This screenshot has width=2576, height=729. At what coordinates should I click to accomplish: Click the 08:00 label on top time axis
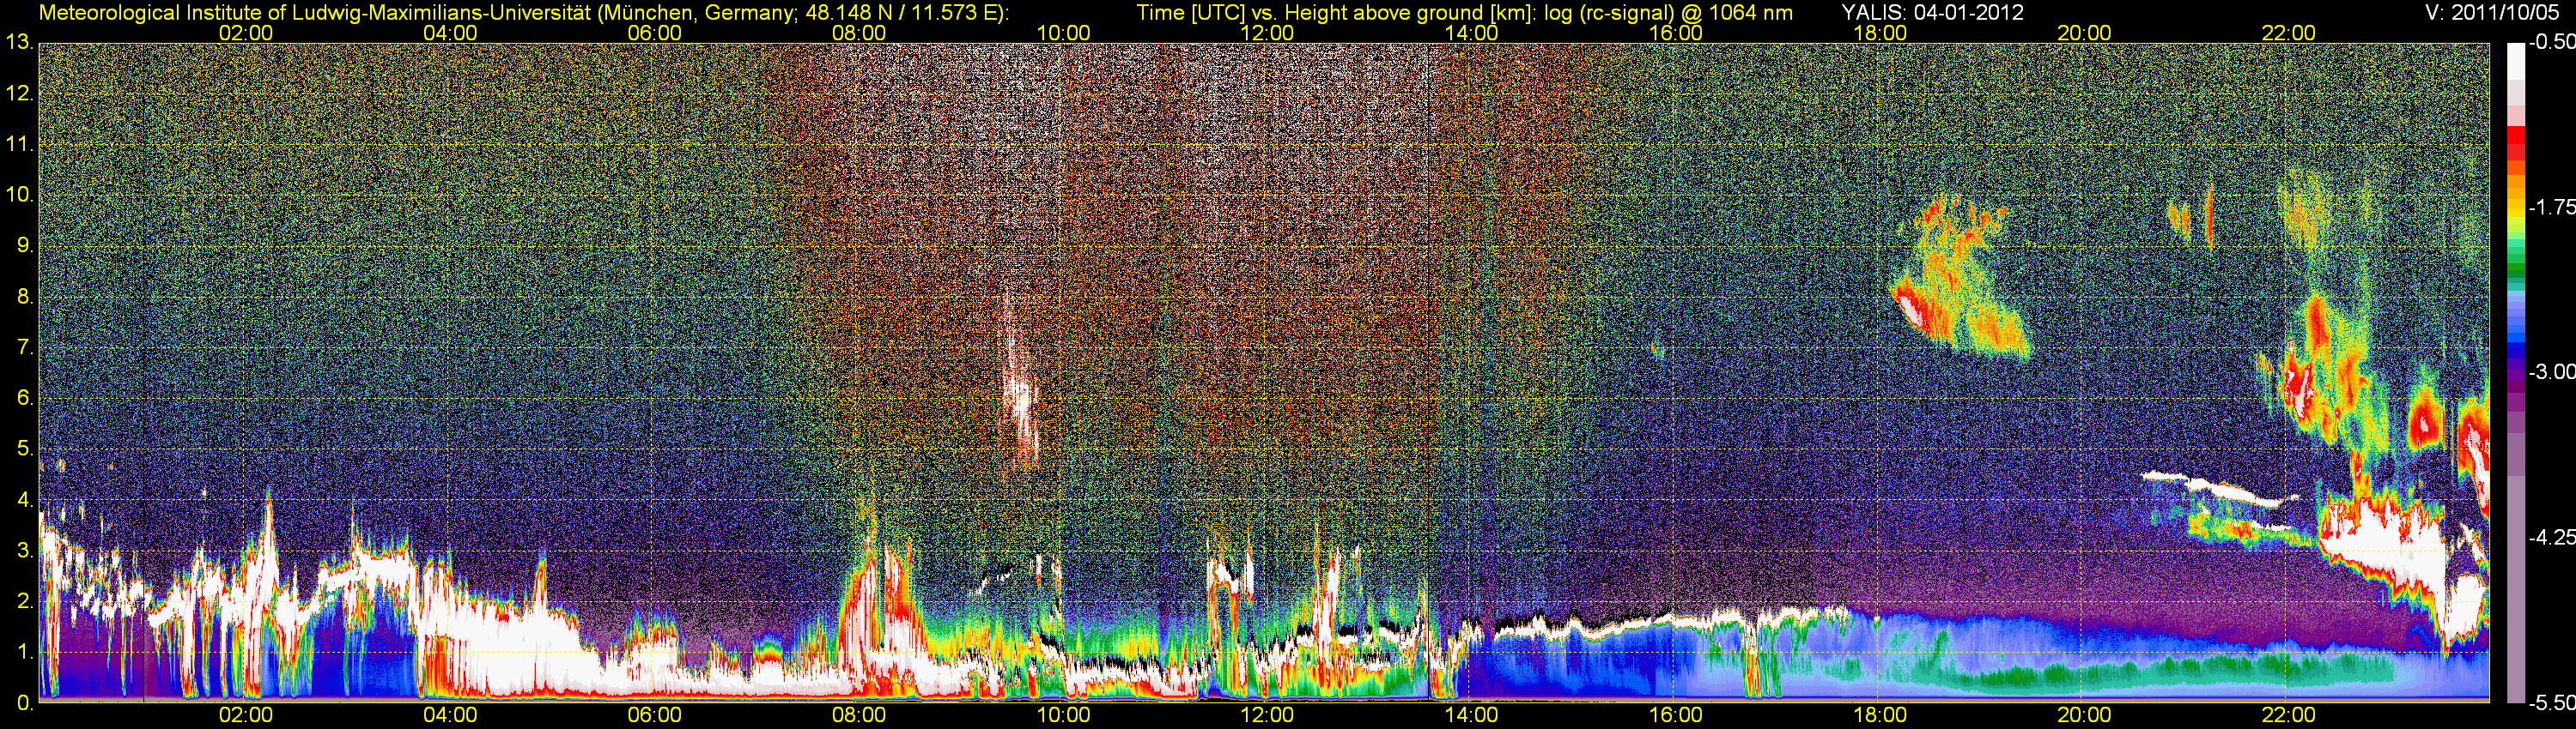(x=859, y=33)
